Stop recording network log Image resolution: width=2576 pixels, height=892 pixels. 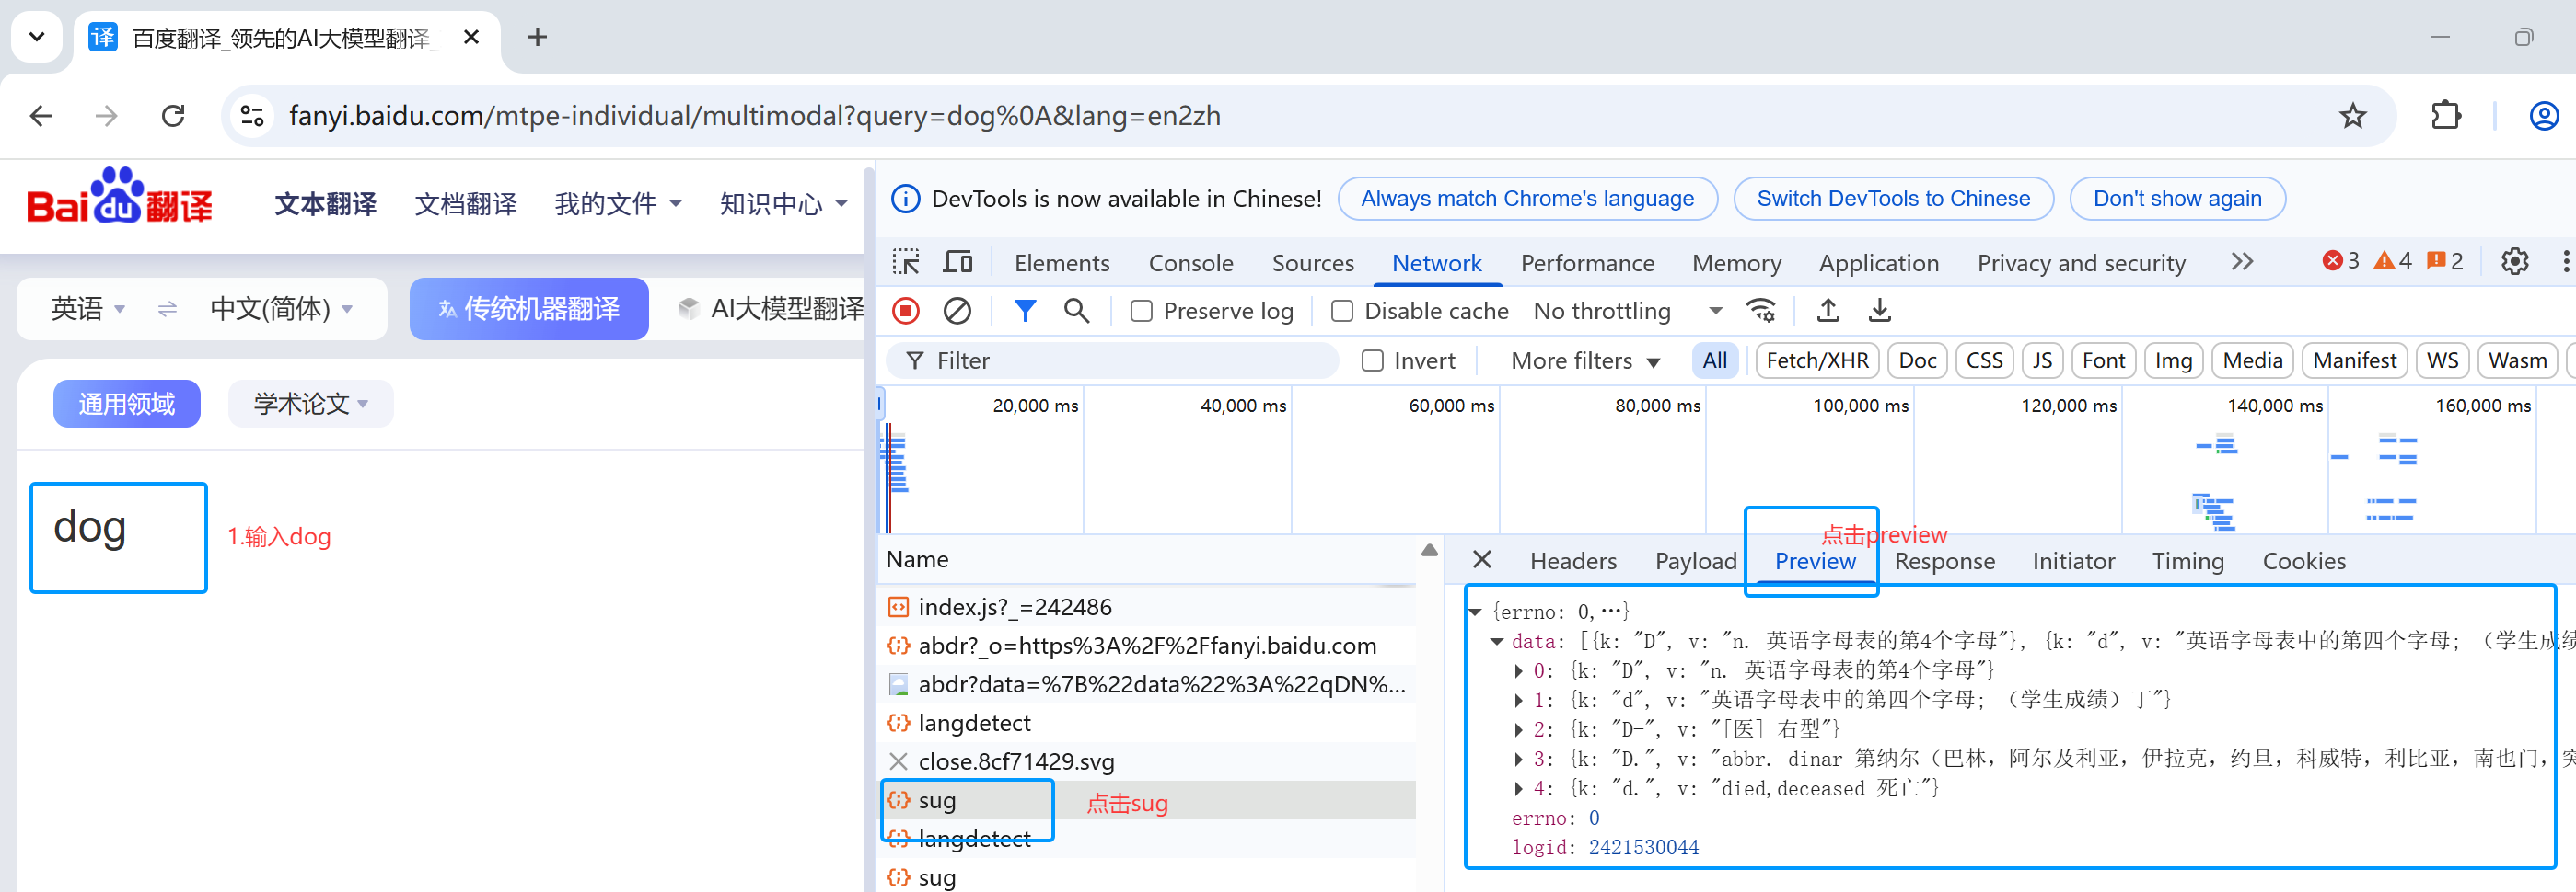pos(906,311)
